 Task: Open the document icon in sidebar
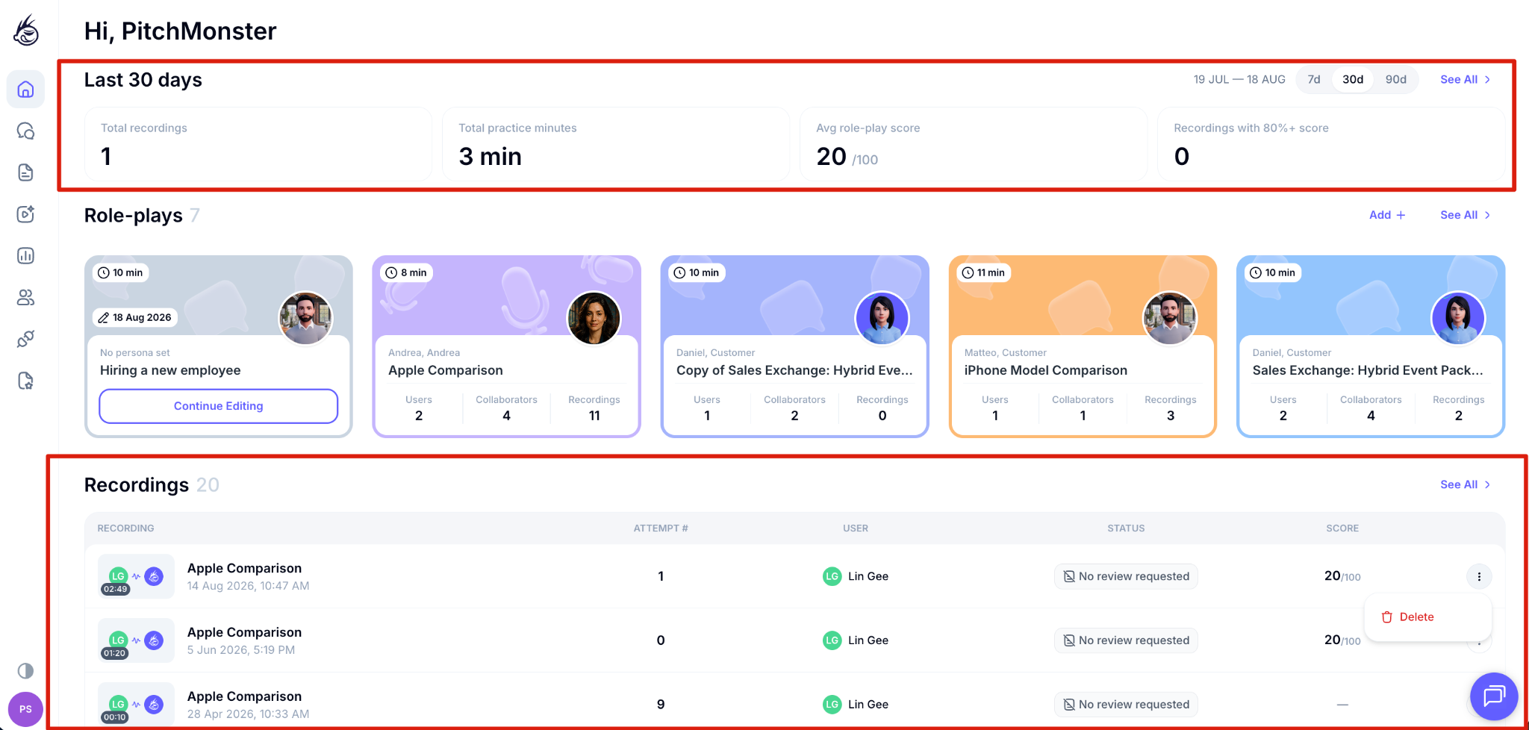25,172
